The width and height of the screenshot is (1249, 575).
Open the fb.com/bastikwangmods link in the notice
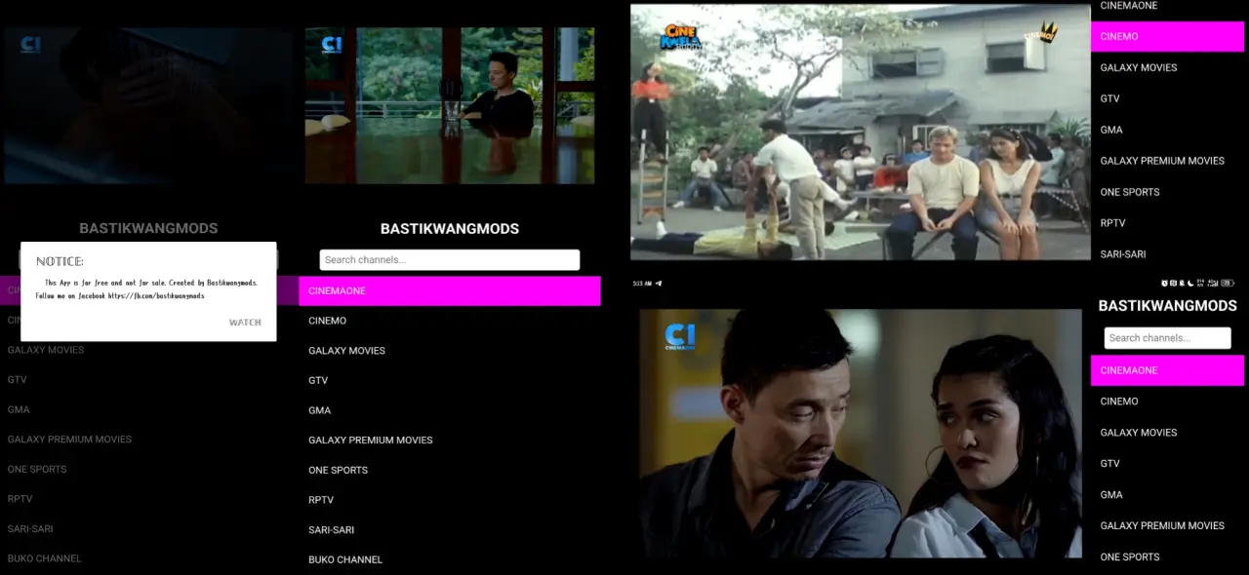[x=156, y=295]
